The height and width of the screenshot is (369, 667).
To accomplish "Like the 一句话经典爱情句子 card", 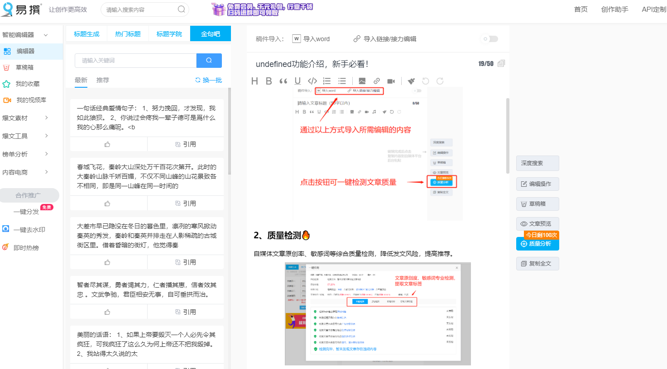I will tap(108, 144).
